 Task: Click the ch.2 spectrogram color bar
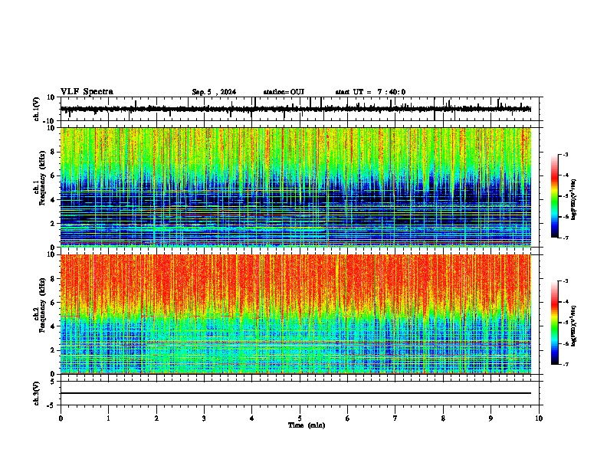click(554, 323)
